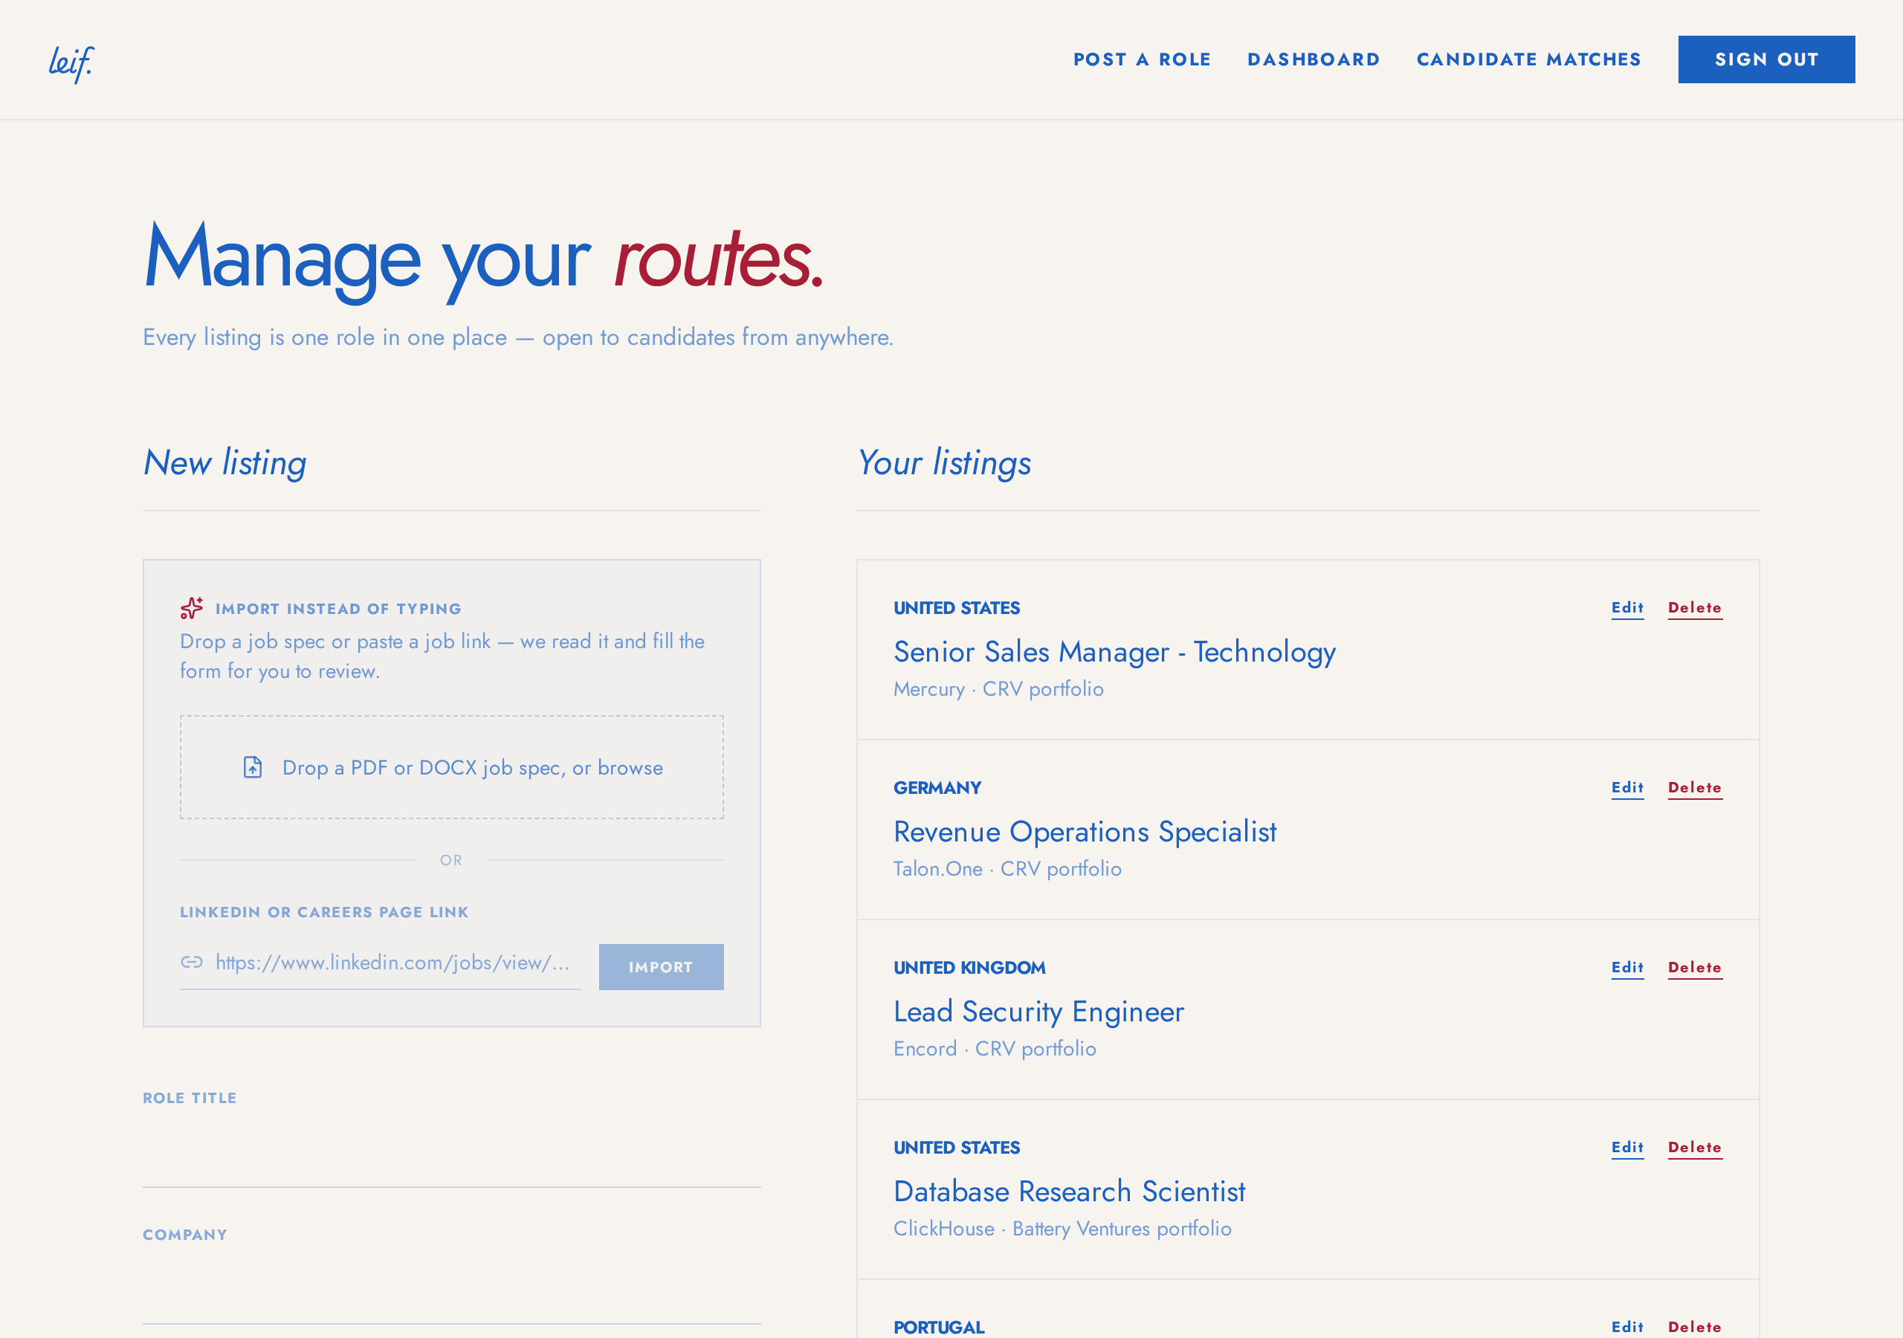Edit the Senior Sales Manager - Technology listing
The height and width of the screenshot is (1338, 1903).
coord(1627,607)
